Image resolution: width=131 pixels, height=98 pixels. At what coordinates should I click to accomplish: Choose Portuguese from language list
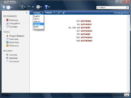38,29
